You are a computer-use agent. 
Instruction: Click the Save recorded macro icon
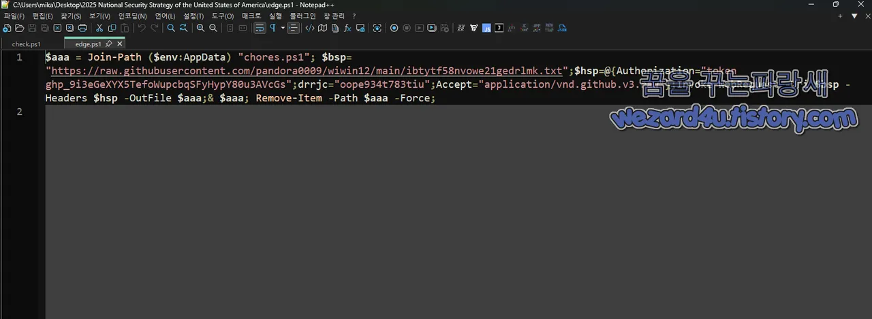(445, 28)
